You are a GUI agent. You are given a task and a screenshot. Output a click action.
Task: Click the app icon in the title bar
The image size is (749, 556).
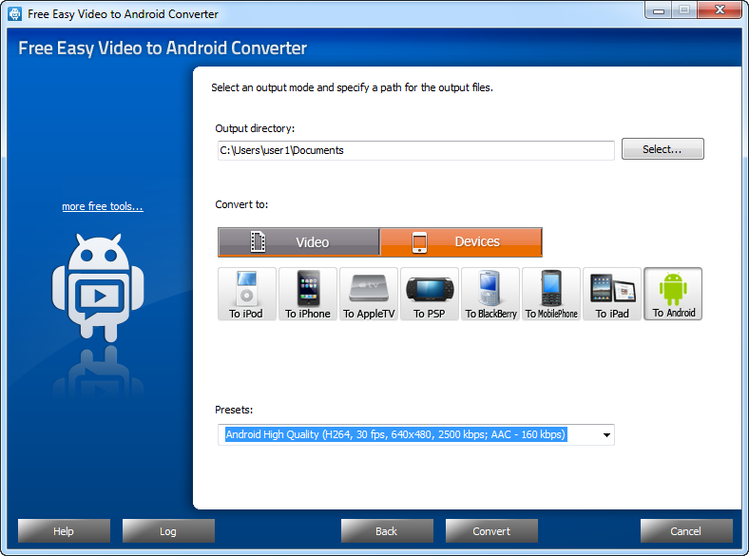15,14
